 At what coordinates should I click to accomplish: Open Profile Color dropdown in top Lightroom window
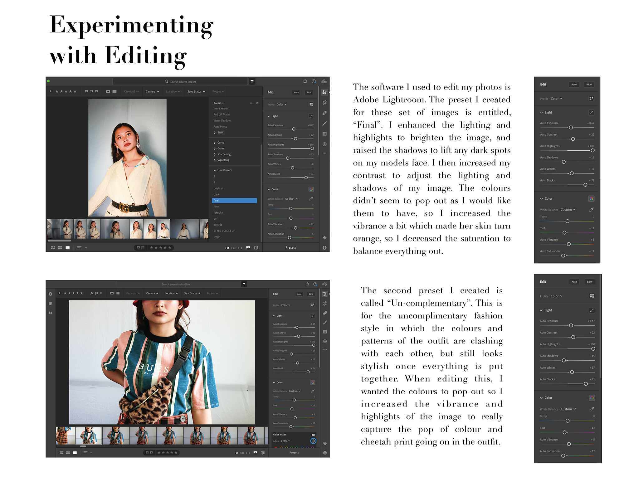pos(281,105)
